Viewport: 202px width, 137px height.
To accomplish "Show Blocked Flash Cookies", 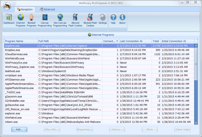I will click(x=90, y=20).
